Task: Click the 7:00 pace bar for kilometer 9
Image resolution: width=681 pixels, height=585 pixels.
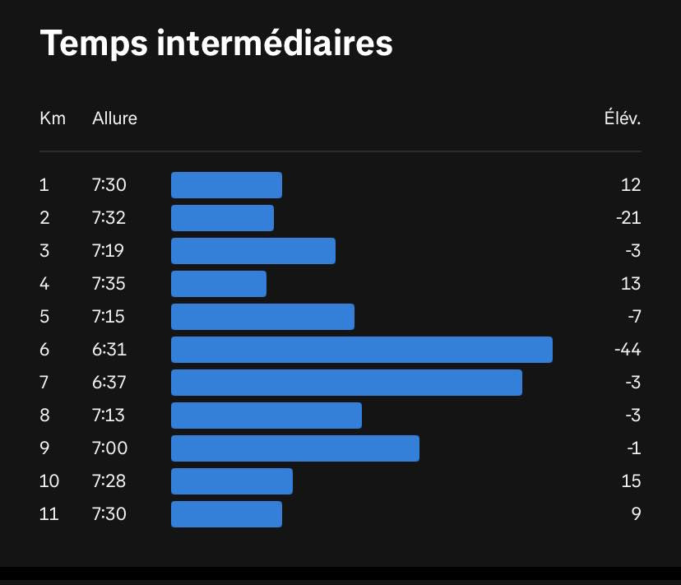Action: [x=295, y=448]
